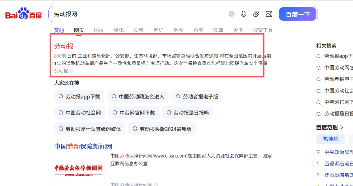The height and width of the screenshot is (186, 353).
Task: Click related search 劳动者报电子 in sidebar
Action: 335,79
